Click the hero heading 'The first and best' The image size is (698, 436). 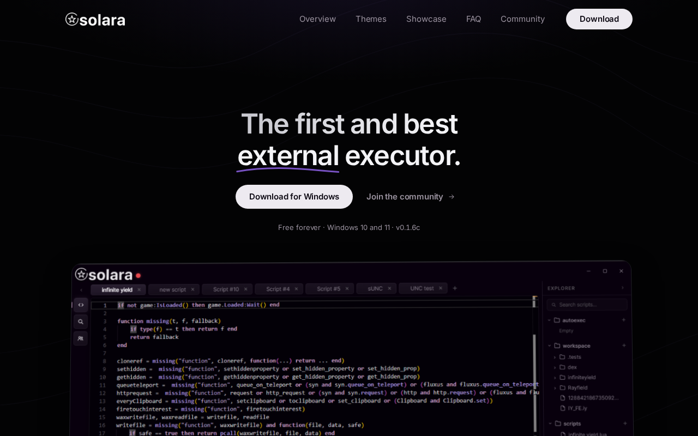tap(349, 124)
